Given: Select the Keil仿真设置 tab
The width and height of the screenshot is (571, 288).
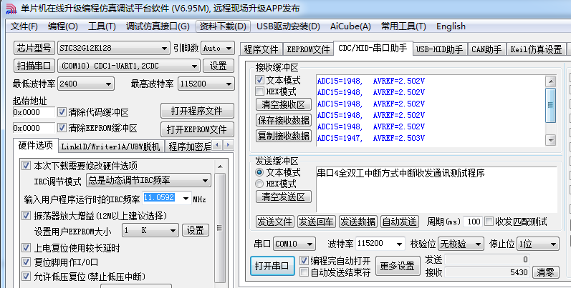Looking at the screenshot, I should [537, 49].
